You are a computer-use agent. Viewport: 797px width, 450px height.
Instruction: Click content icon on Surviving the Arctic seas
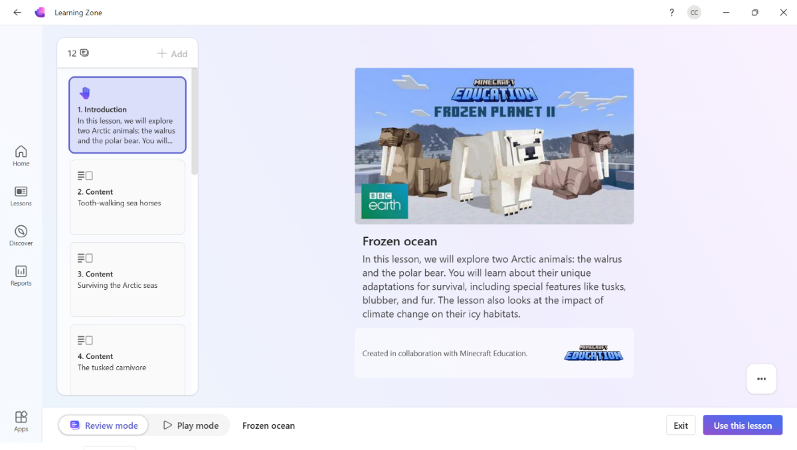85,258
